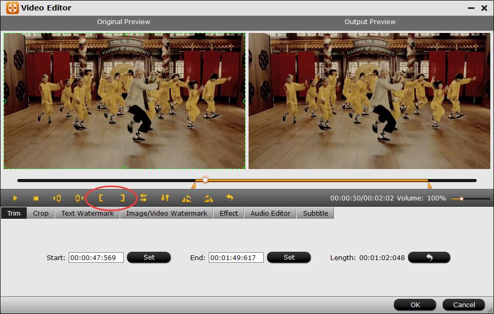Flip video horizontally
This screenshot has height=314, width=494.
click(143, 198)
